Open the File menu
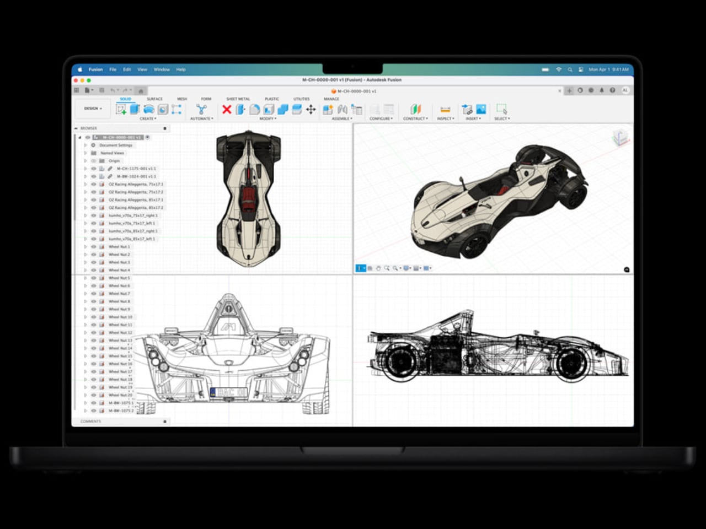Screen dimensions: 706x529 click(x=113, y=69)
